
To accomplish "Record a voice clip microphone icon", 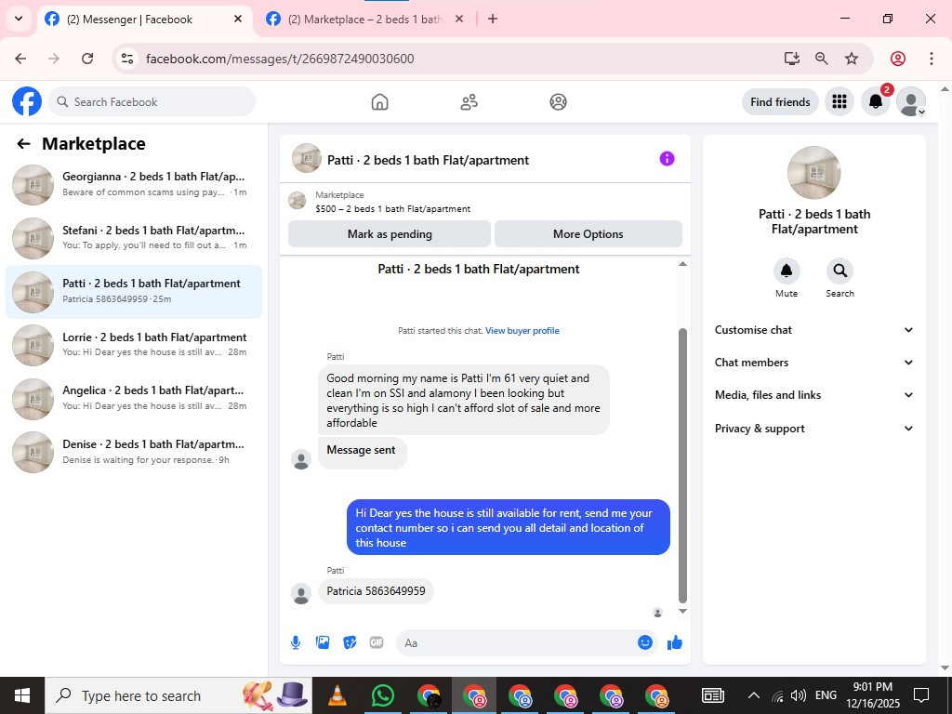I will click(x=296, y=642).
